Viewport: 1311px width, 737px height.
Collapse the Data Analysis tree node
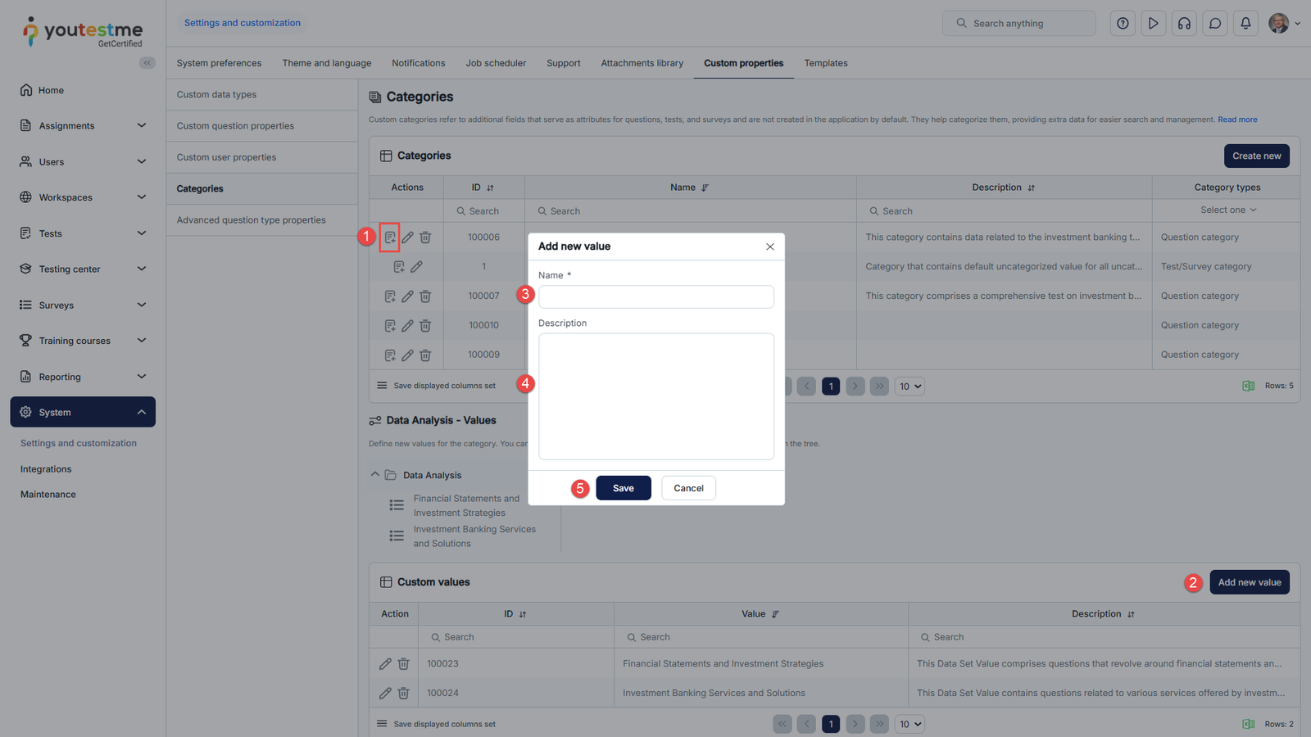point(375,475)
